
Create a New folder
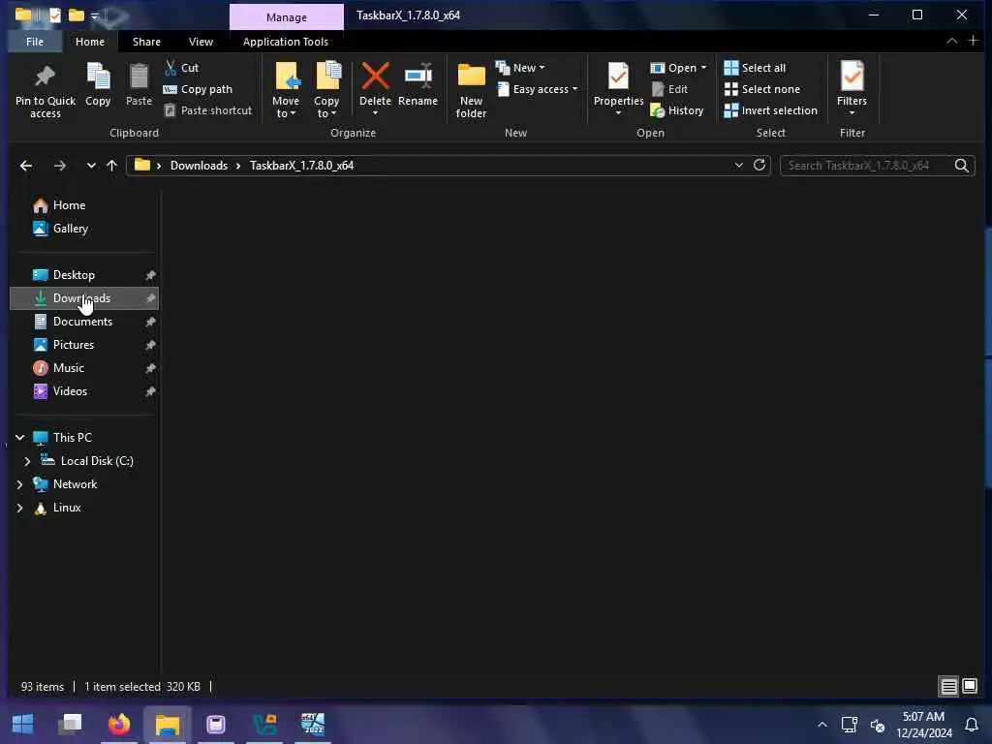click(x=472, y=90)
